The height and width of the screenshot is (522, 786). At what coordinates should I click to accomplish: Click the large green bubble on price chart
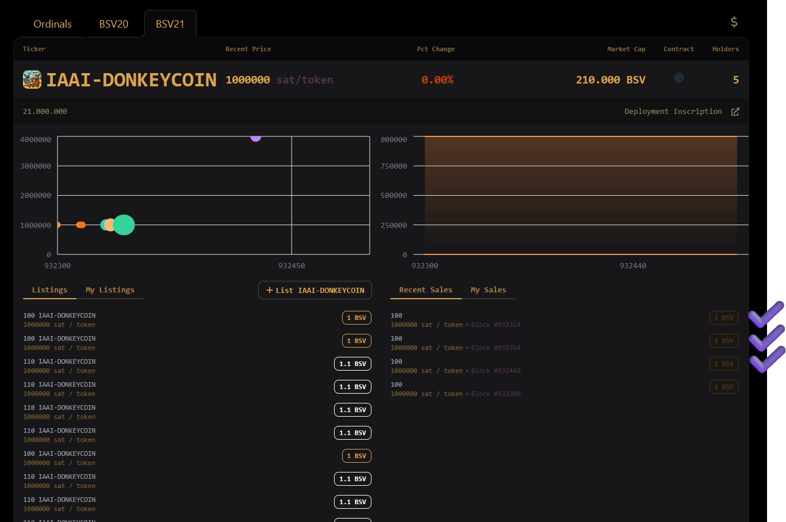[x=124, y=225]
